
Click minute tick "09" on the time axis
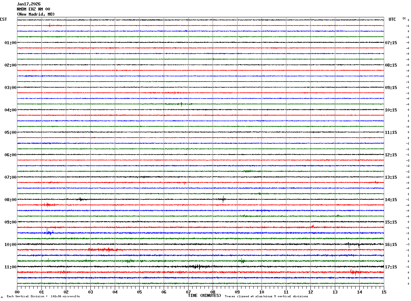coord(237,291)
